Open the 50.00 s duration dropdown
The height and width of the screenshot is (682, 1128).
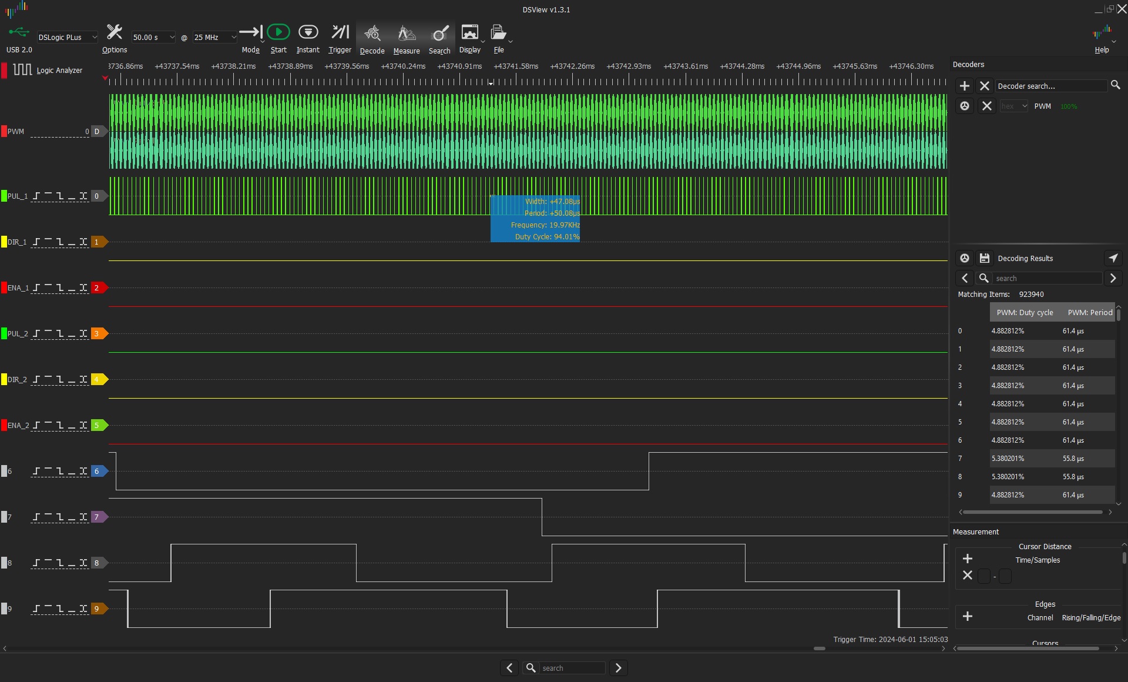click(x=153, y=38)
